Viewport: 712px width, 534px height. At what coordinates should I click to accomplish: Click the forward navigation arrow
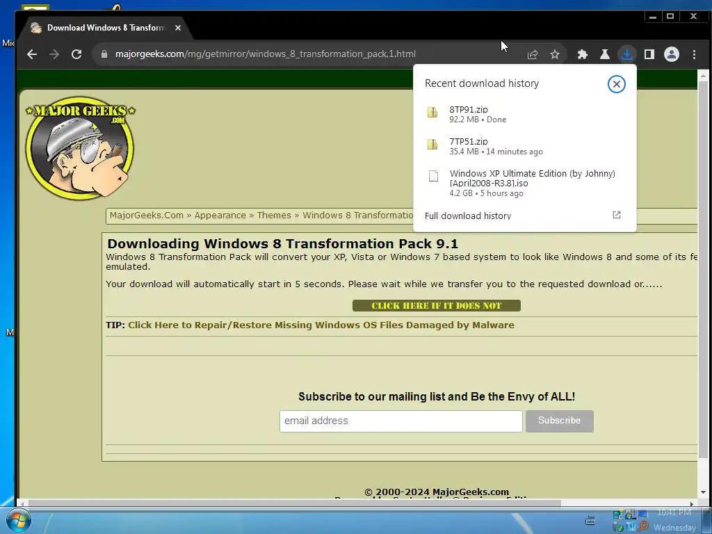[54, 54]
